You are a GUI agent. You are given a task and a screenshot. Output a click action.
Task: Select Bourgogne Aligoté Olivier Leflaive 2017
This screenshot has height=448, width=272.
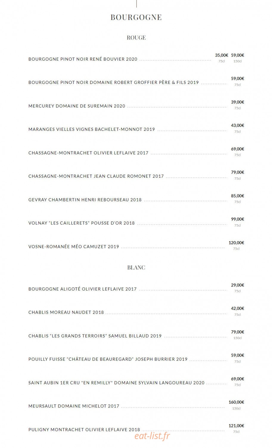coord(83,289)
